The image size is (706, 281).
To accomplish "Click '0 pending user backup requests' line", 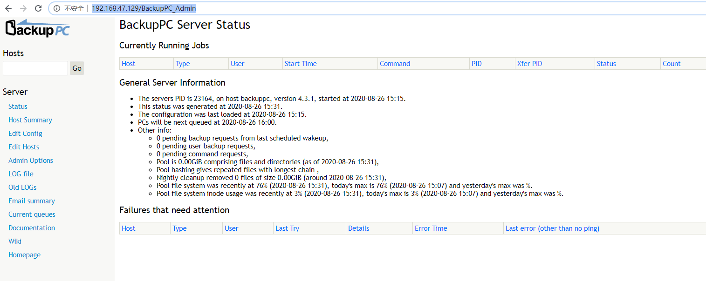I will 206,146.
